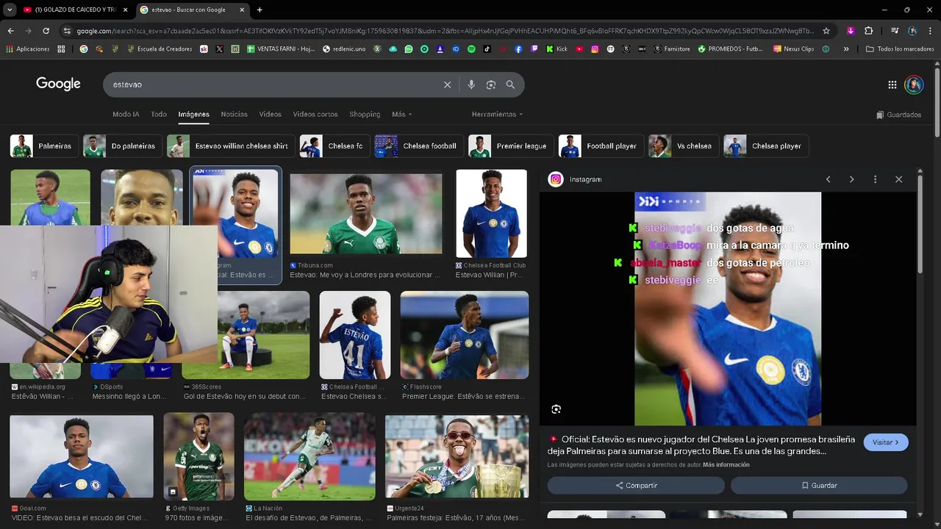This screenshot has height=529, width=941.
Task: Filter by the Football player chip
Action: [601, 146]
